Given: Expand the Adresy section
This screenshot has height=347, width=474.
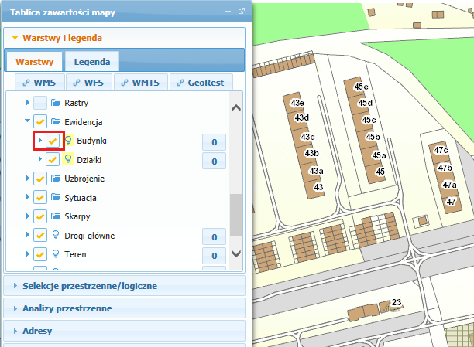Looking at the screenshot, I should (124, 331).
